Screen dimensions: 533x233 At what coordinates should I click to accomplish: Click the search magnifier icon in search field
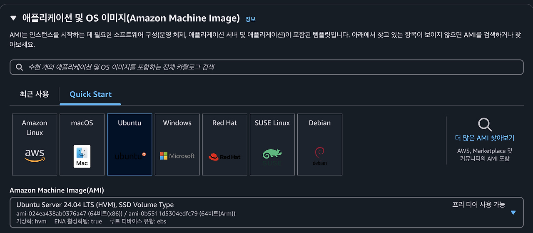[x=19, y=67]
